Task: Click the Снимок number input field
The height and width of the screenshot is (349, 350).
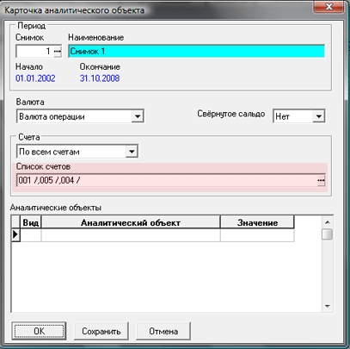Action: click(x=34, y=52)
